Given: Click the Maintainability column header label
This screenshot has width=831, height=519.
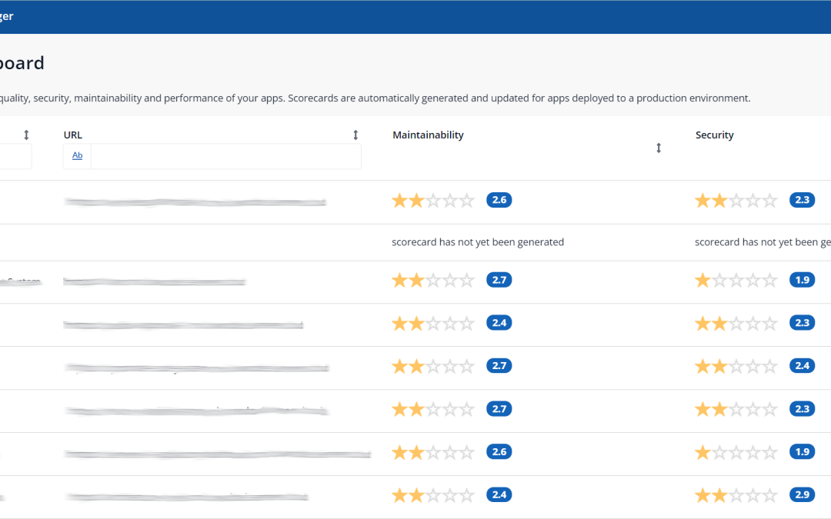Looking at the screenshot, I should pyautogui.click(x=428, y=135).
